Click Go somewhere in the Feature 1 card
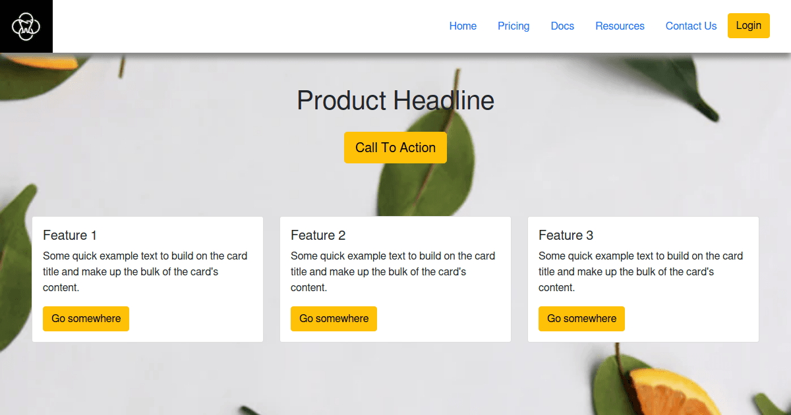The height and width of the screenshot is (415, 791). 86,319
